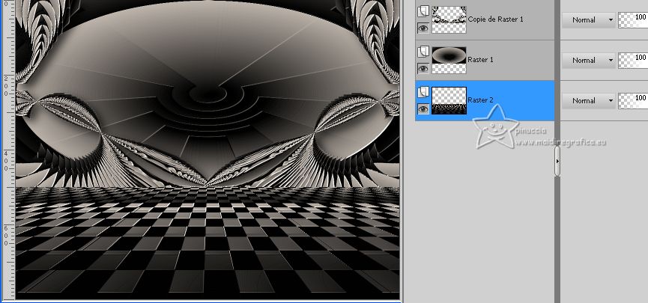This screenshot has height=303, width=648.
Task: Click raster layer type icon of Raster 1
Action: point(423,52)
